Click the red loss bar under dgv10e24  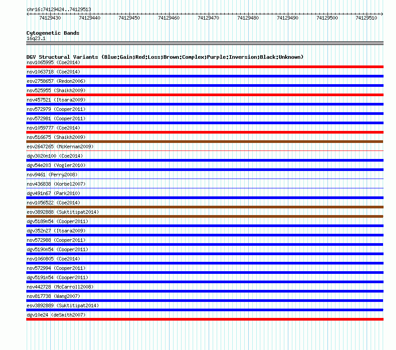coord(205,319)
